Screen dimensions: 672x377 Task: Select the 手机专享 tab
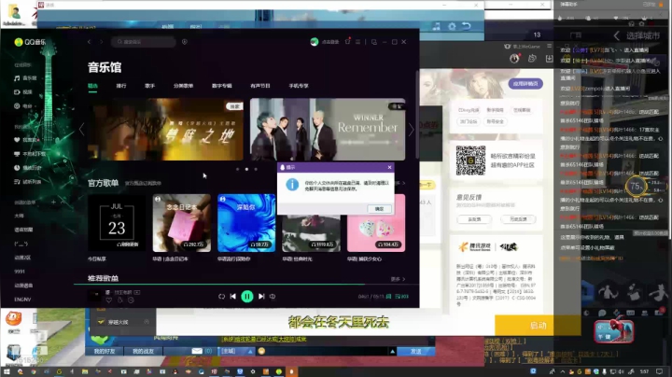299,86
